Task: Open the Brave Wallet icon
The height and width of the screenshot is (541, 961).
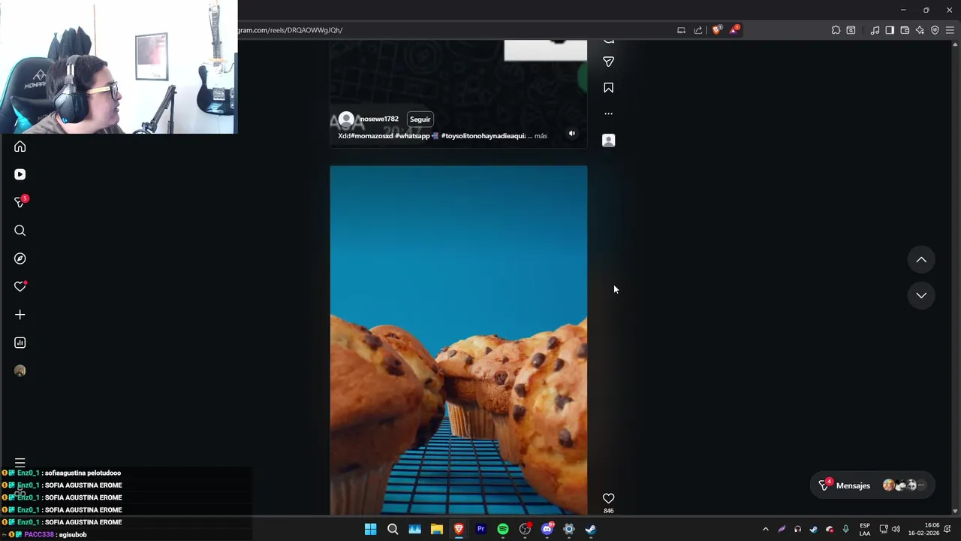Action: pos(905,30)
